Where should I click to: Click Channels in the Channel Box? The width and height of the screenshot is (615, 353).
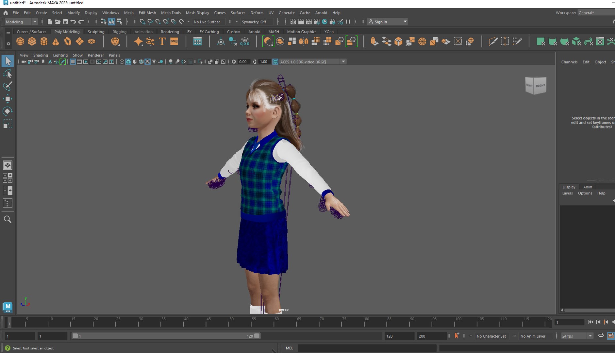coord(569,62)
